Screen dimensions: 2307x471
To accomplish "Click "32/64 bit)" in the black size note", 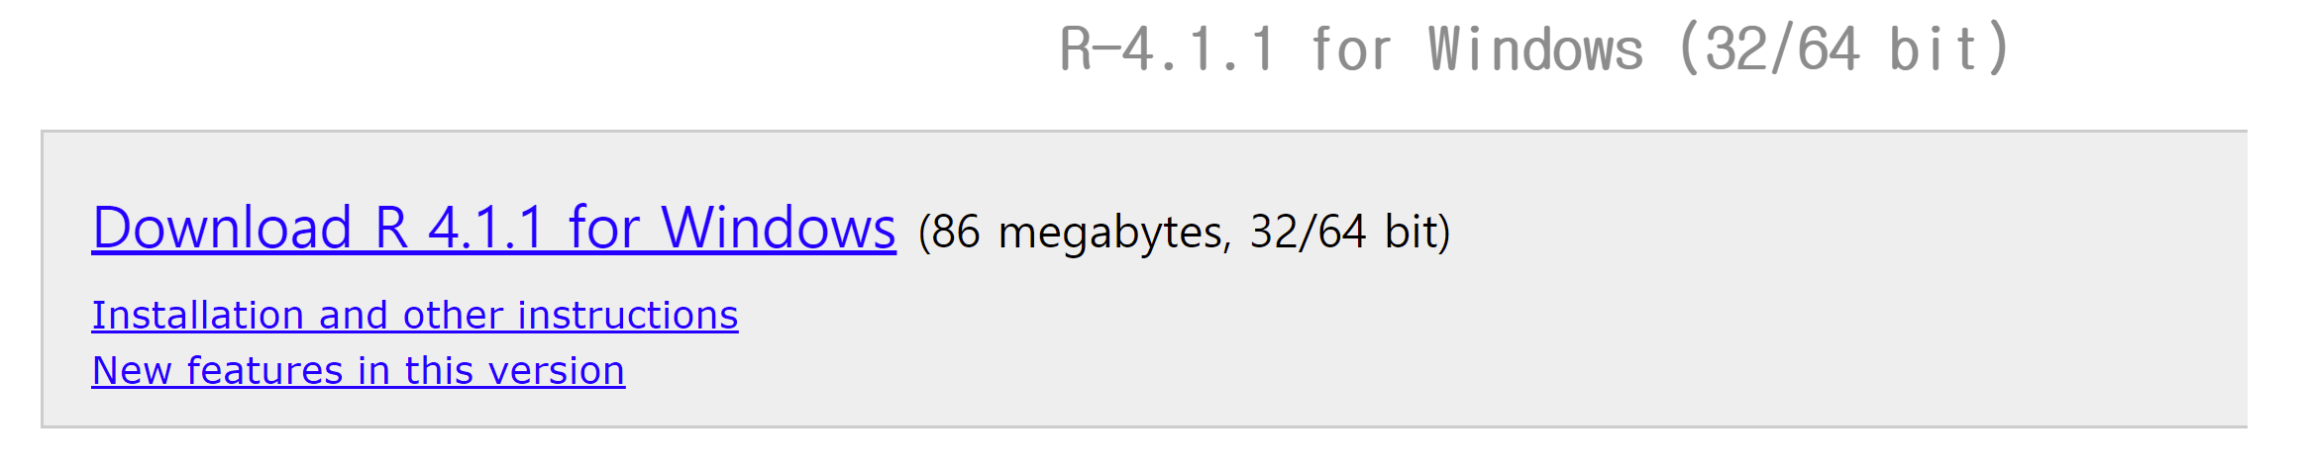I will [1349, 233].
